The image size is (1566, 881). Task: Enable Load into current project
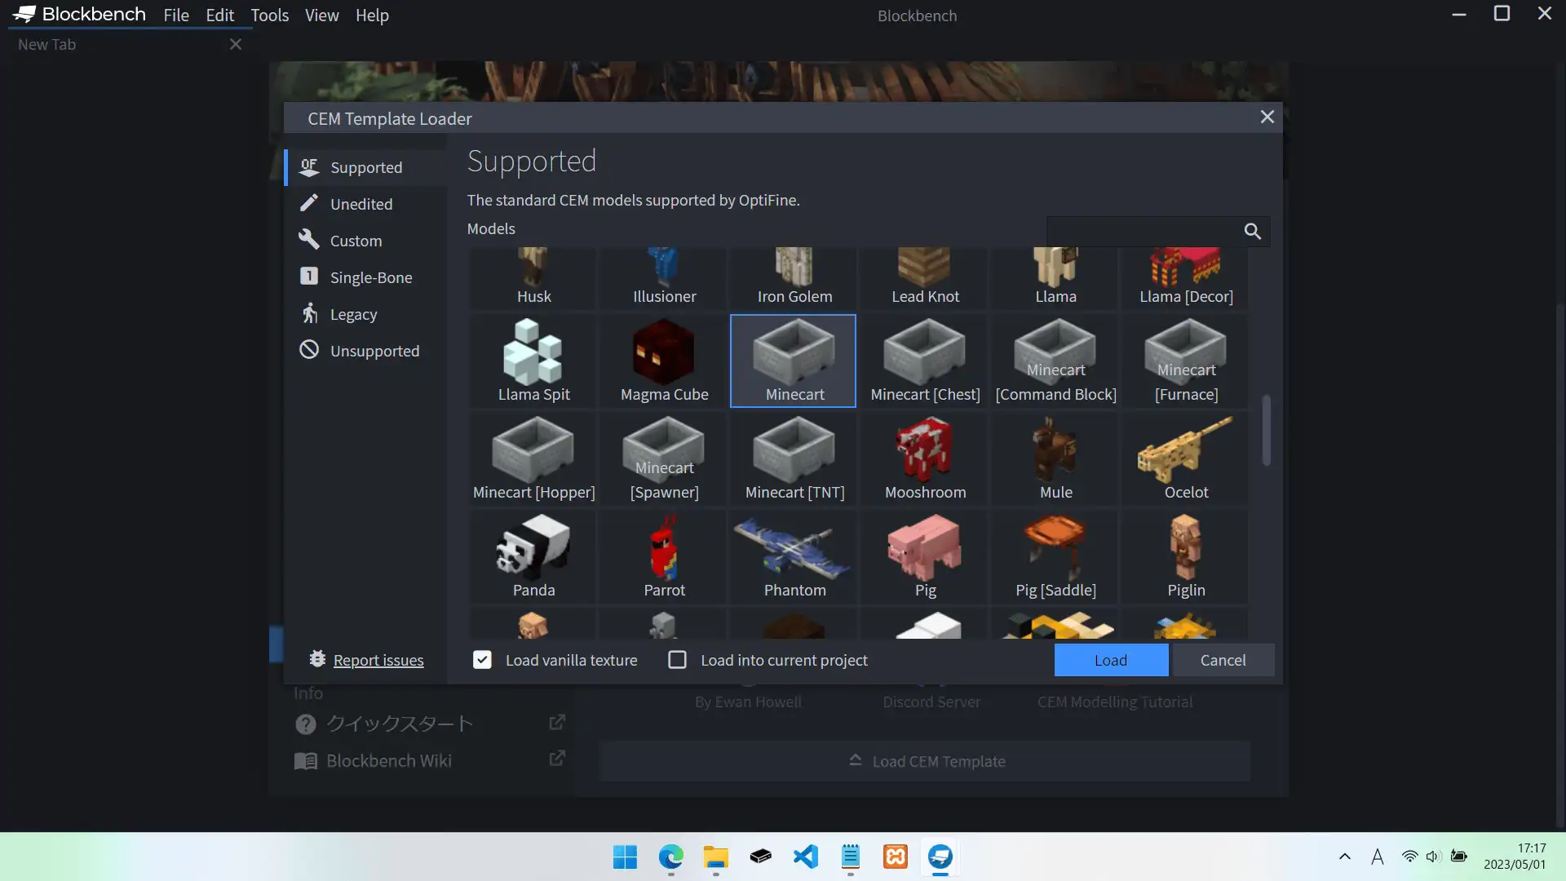click(x=677, y=660)
